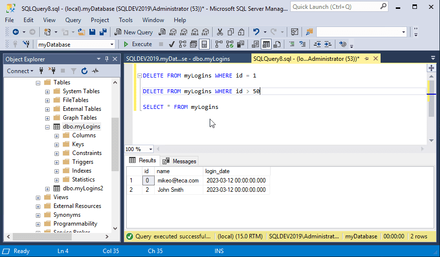Viewport: 440px width, 257px height.
Task: Open the Tools menu
Action: [125, 20]
